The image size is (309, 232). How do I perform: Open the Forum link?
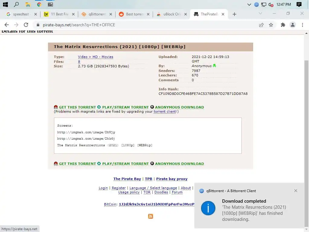click(x=177, y=192)
